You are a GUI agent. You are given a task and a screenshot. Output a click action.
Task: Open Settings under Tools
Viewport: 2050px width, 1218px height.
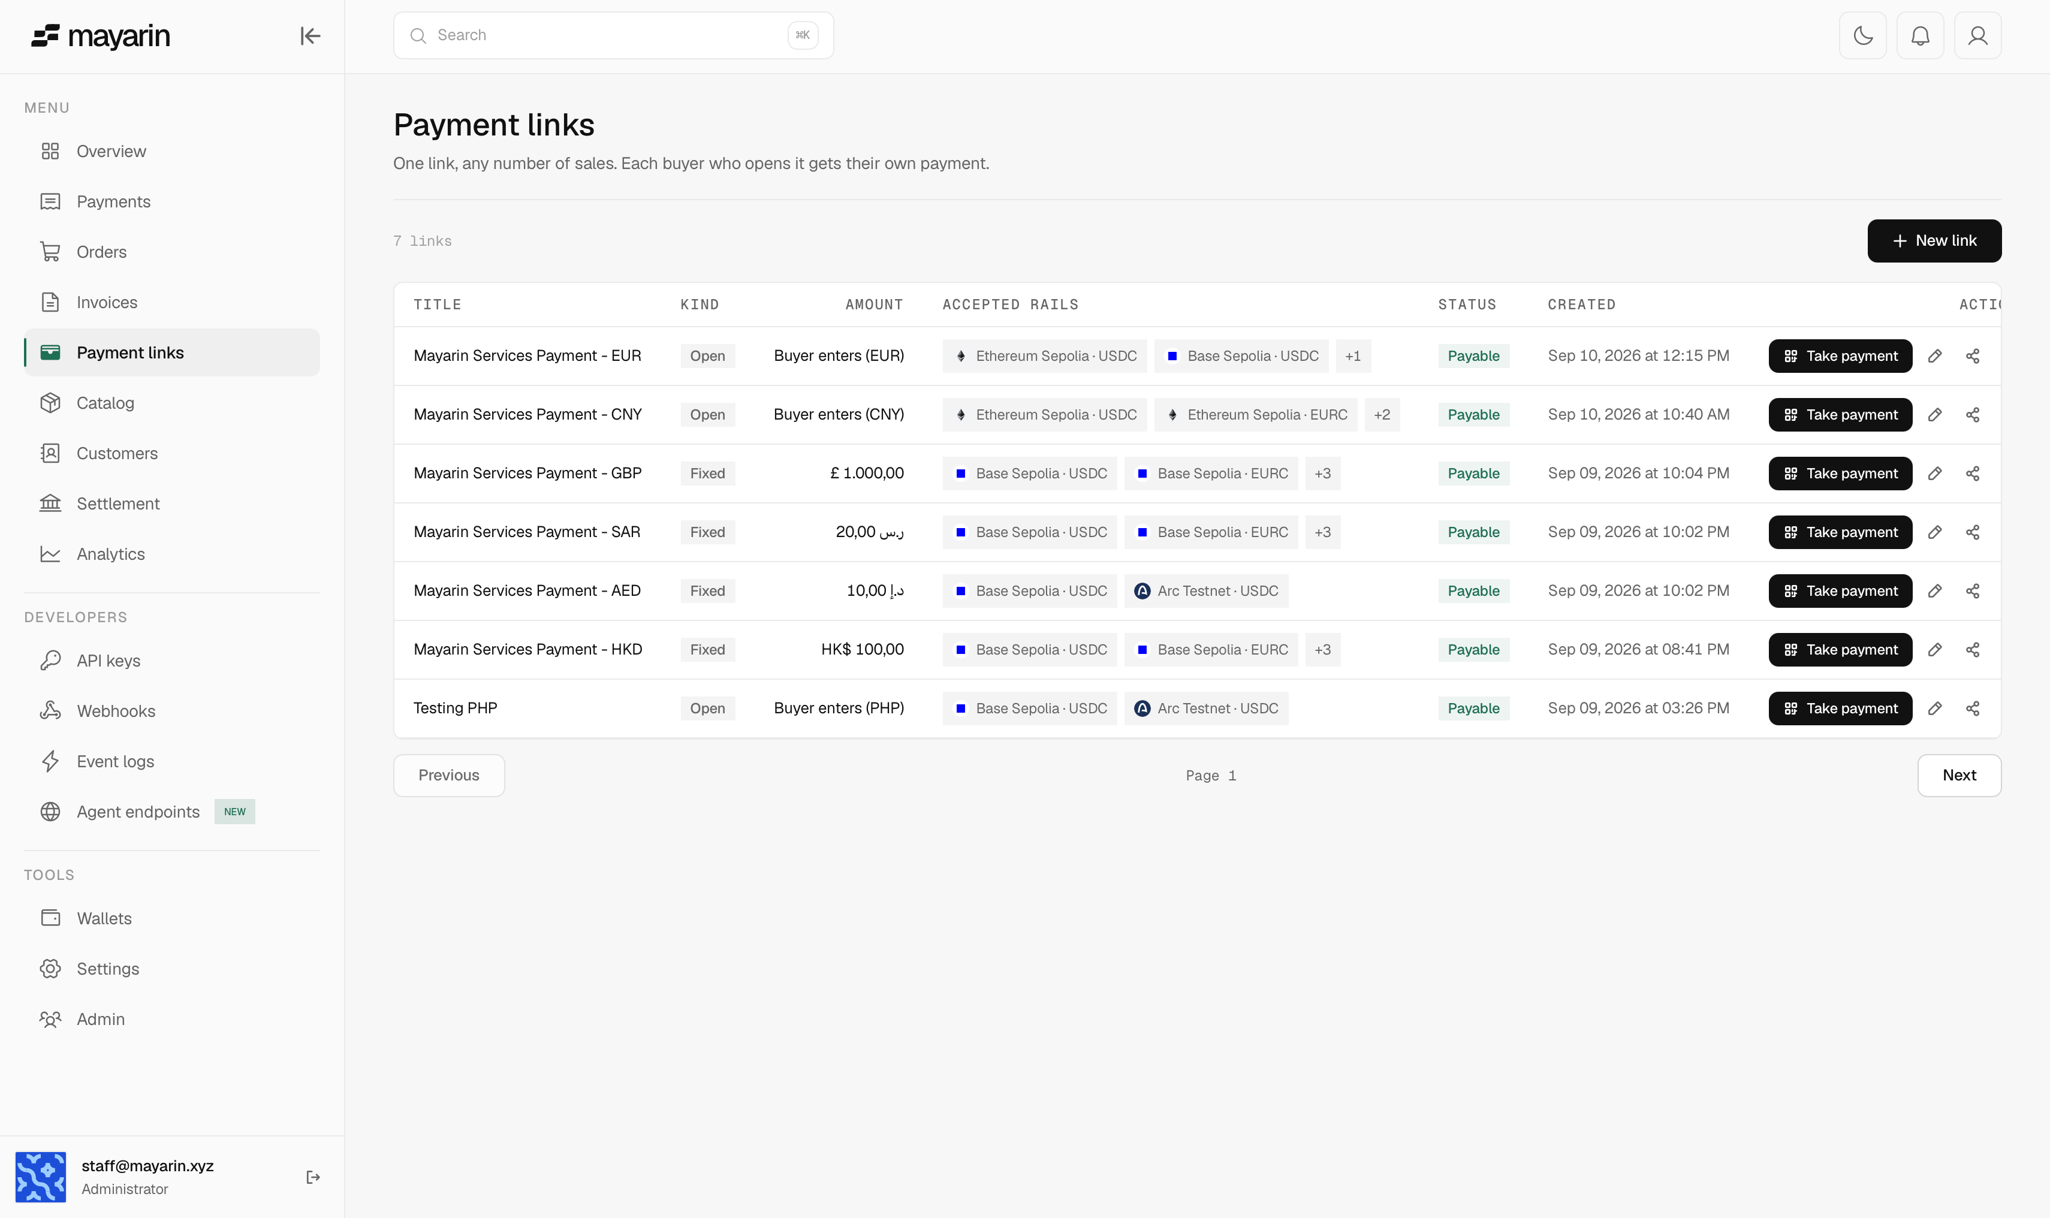click(x=171, y=969)
